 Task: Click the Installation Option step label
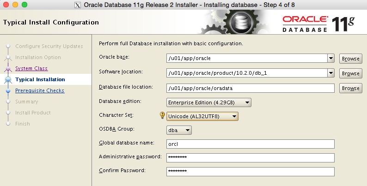[x=38, y=57]
